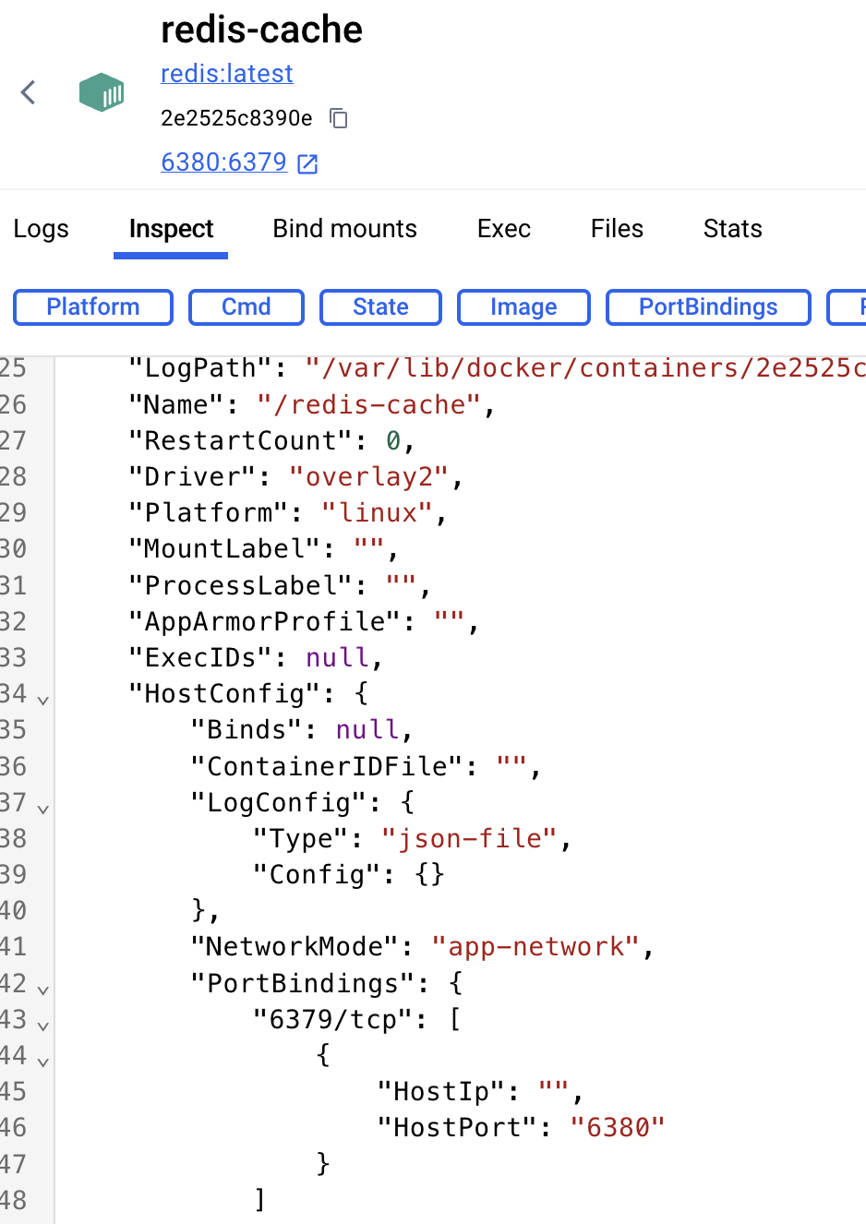Jump to Platform section
866x1224 pixels.
click(93, 307)
